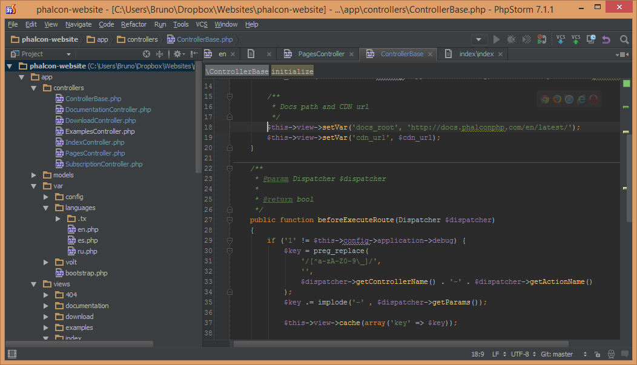Collapse the languages folder
The image size is (637, 365).
47,208
